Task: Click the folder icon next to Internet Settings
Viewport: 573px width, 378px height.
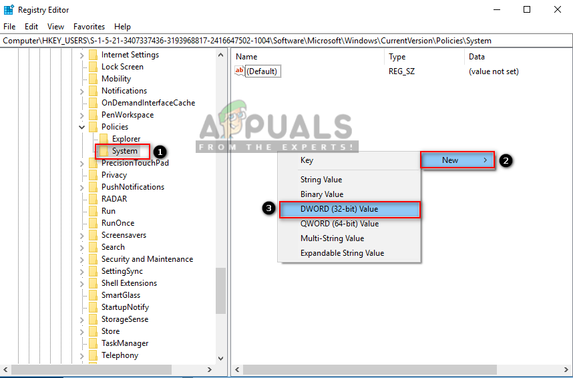Action: pos(93,55)
